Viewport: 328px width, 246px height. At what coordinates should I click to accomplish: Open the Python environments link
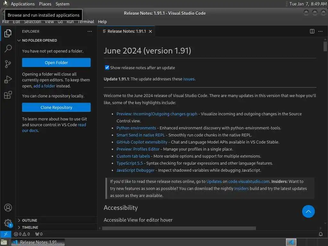click(136, 128)
